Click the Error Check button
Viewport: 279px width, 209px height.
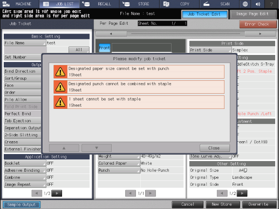coord(258,24)
